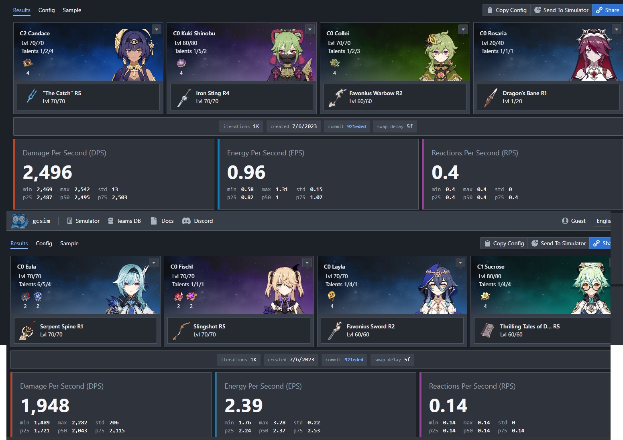This screenshot has width=623, height=440.
Task: Expand the C0 Kuki Shinobu card dropdown
Action: tap(310, 29)
